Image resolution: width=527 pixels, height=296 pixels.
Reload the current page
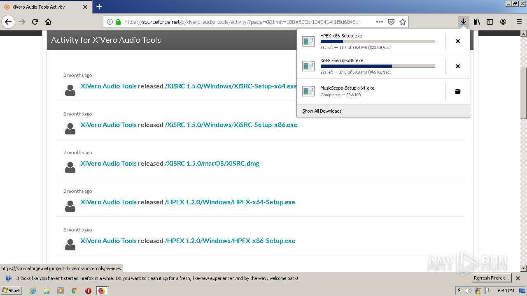[x=35, y=22]
